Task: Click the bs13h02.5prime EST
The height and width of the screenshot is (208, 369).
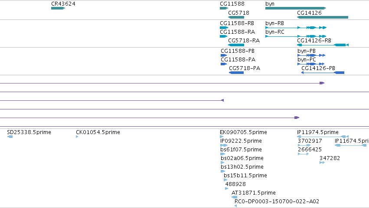Action: (223, 171)
